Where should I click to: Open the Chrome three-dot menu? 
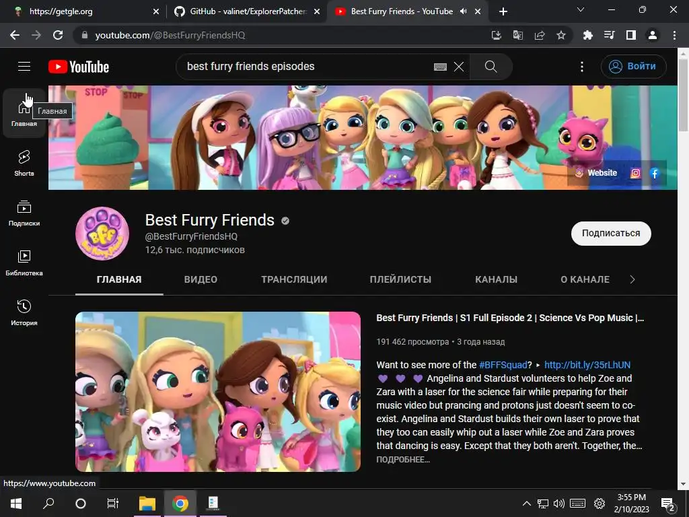[674, 35]
